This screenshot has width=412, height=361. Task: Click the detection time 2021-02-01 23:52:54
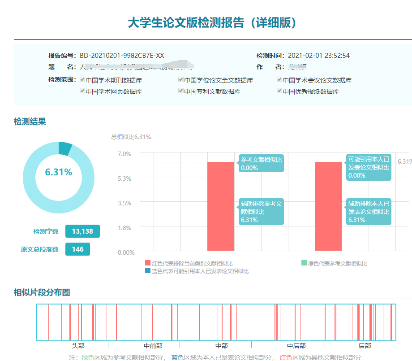pos(319,56)
